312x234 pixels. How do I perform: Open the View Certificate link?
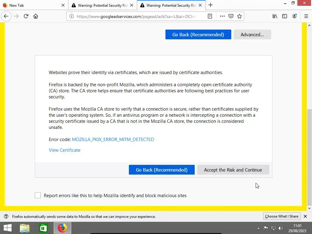coord(65,150)
